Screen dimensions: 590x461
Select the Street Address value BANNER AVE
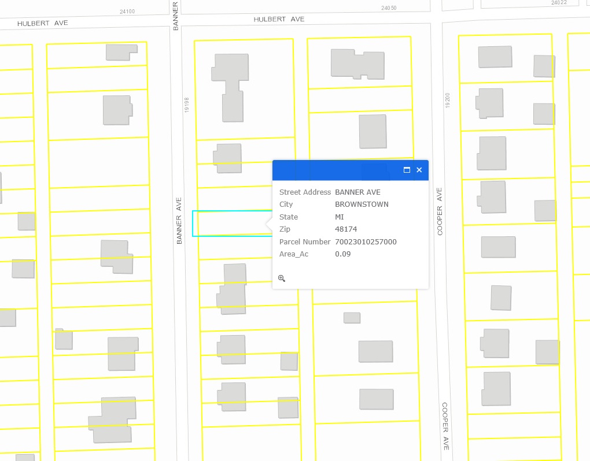[357, 192]
